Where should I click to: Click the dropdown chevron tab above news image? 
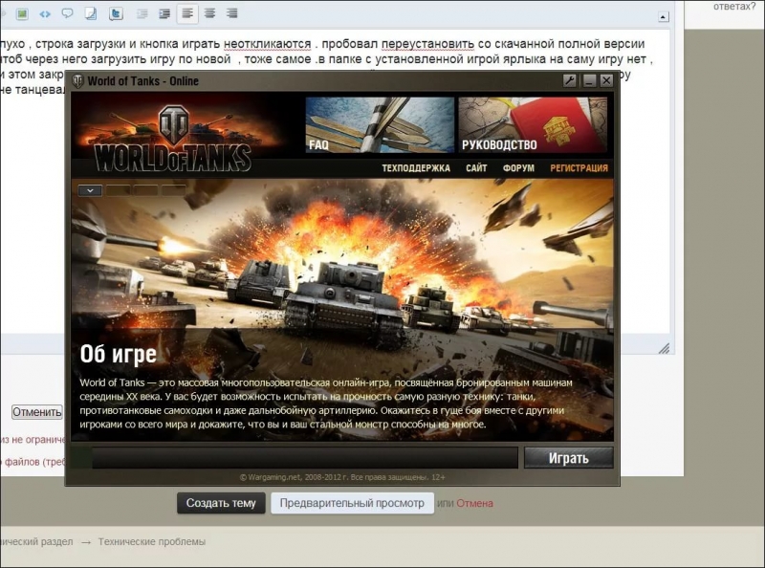coord(90,190)
